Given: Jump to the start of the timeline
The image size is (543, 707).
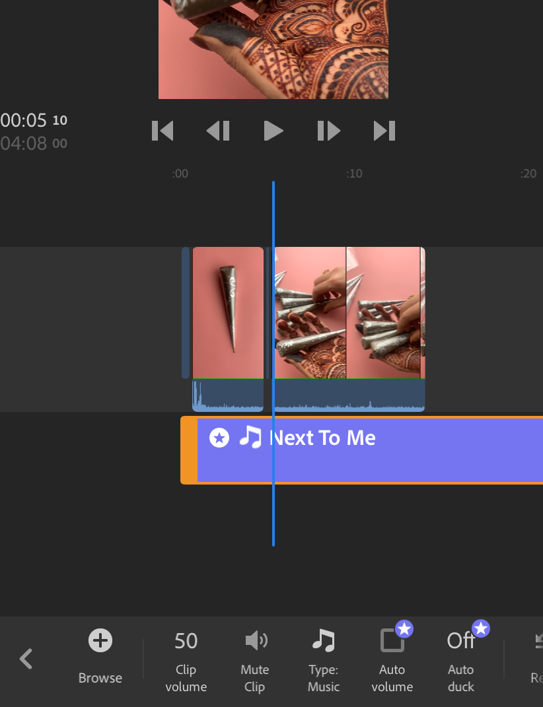Looking at the screenshot, I should [163, 131].
